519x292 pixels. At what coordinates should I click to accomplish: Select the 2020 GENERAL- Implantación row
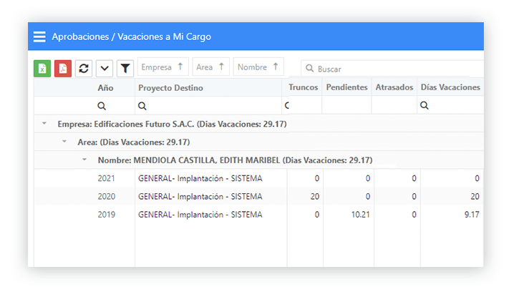pos(258,196)
